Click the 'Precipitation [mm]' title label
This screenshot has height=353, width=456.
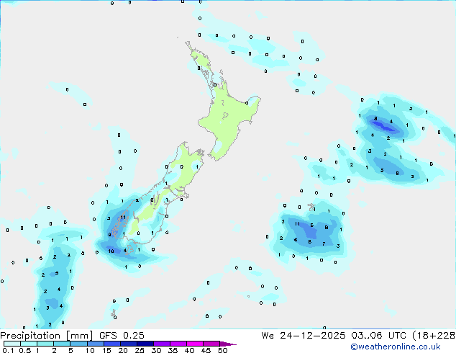pos(46,336)
